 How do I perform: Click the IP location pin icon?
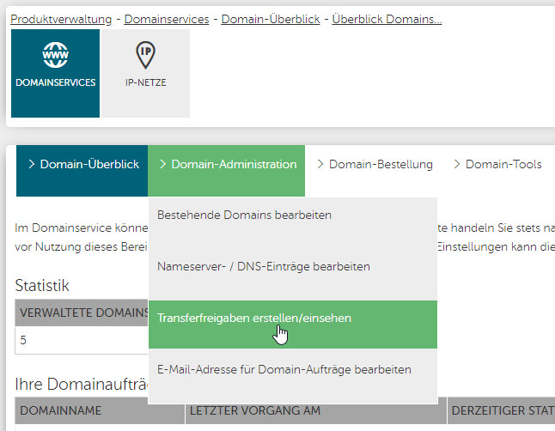[x=145, y=56]
